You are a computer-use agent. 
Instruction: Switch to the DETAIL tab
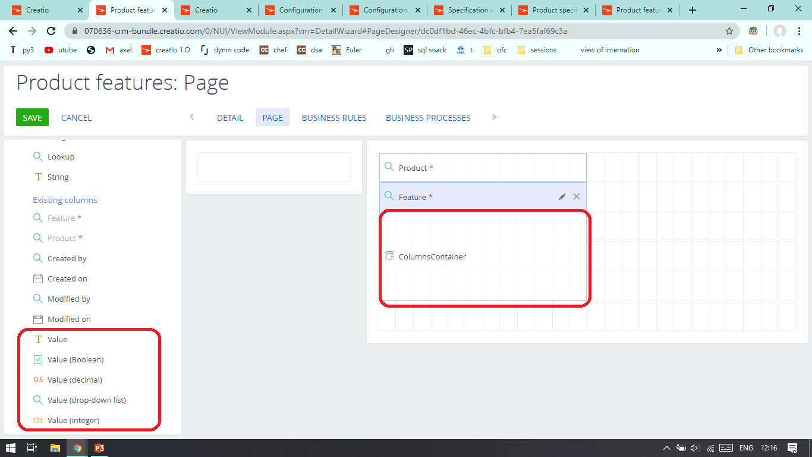[230, 117]
